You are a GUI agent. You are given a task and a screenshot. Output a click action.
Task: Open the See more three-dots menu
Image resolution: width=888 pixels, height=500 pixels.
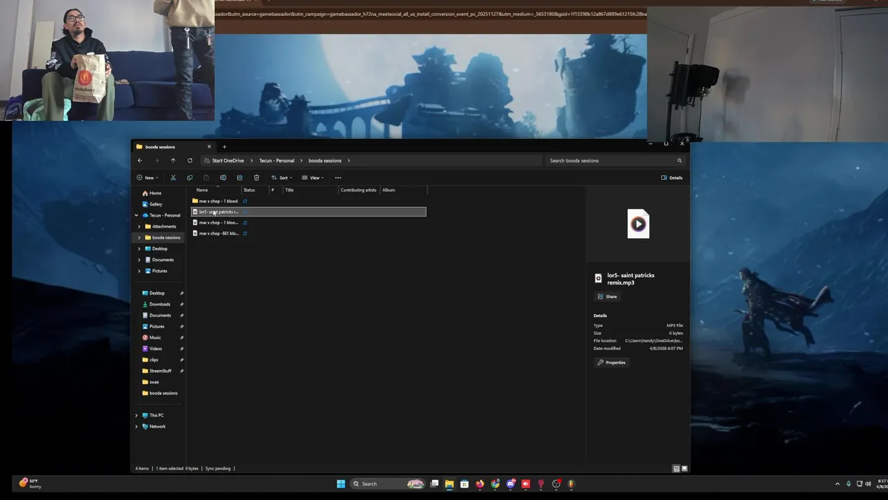(338, 178)
